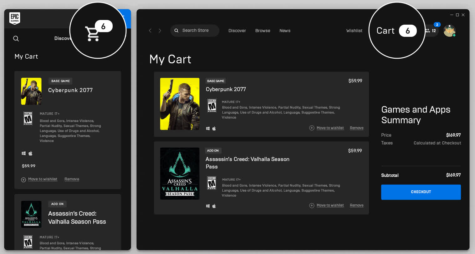
Task: Click plus icon by Move to wishlist, narrow window
Action: pyautogui.click(x=23, y=180)
